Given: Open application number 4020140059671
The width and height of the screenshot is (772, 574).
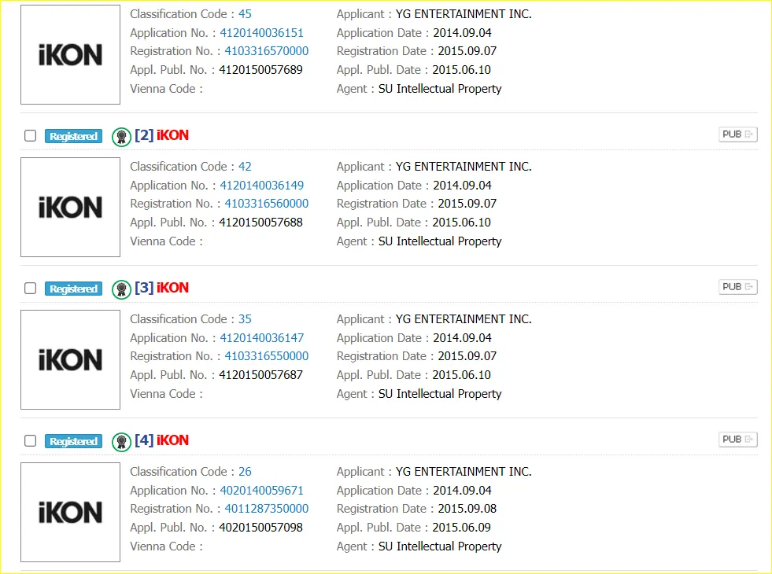Looking at the screenshot, I should coord(261,491).
